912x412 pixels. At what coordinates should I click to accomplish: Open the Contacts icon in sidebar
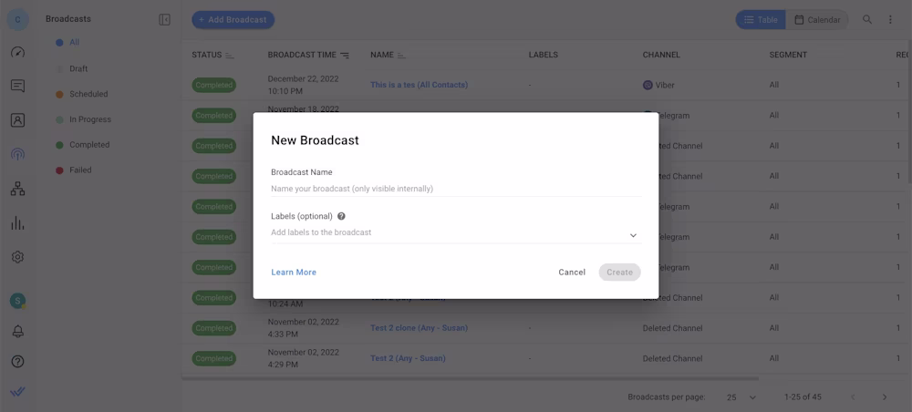coord(17,120)
